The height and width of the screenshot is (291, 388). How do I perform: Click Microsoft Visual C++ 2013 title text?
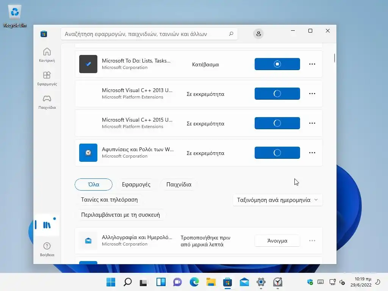137,90
